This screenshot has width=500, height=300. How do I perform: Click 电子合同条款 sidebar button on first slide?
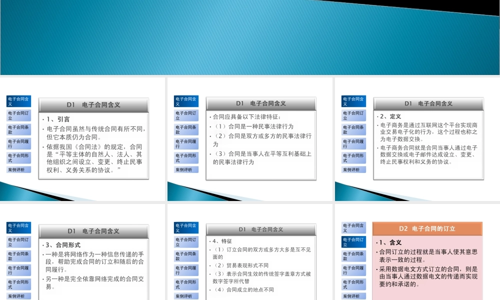(x=20, y=129)
